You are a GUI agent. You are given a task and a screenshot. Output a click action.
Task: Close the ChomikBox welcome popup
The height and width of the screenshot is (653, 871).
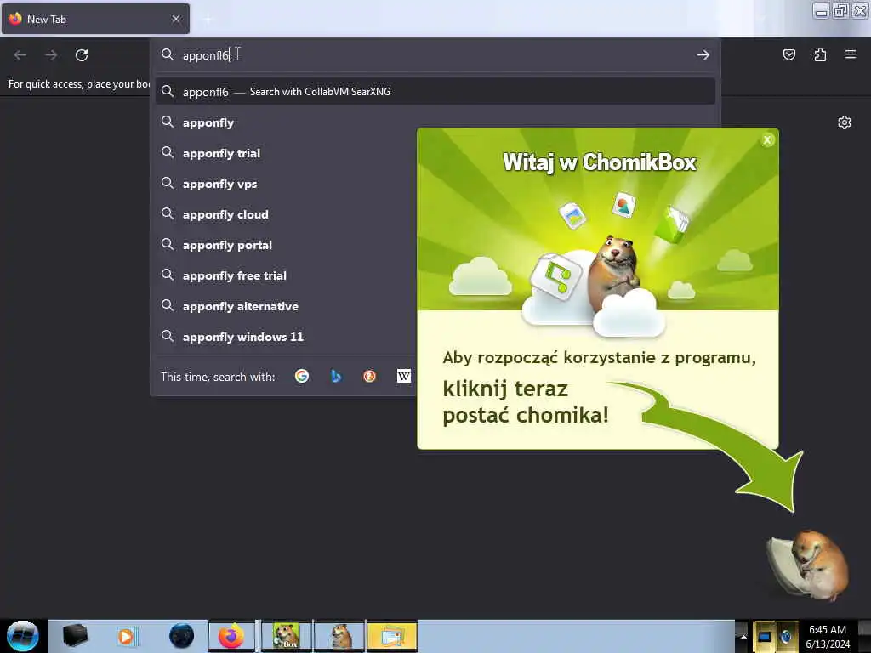tap(767, 140)
